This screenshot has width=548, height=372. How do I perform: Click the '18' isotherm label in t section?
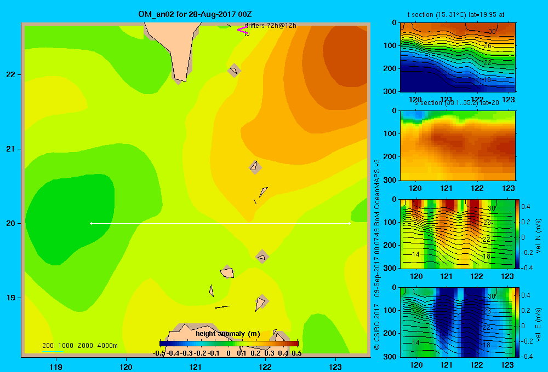coord(487,80)
